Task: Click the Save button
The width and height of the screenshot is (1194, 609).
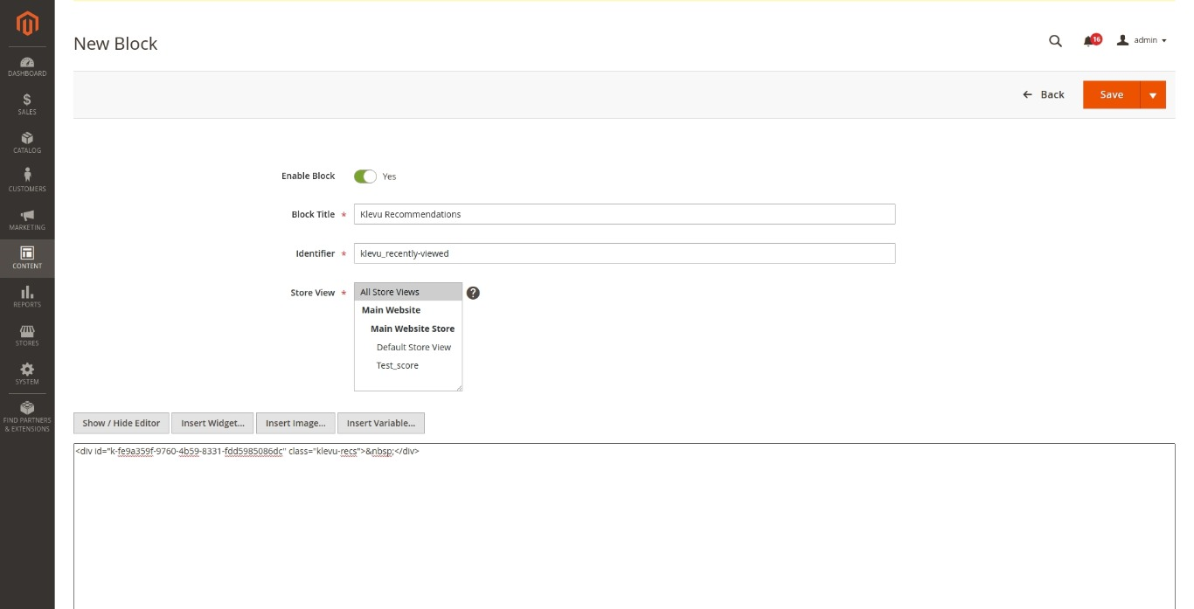Action: [1112, 95]
